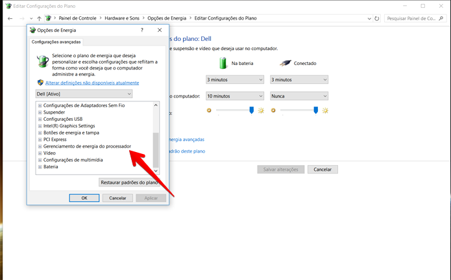Screen dimensions: 451x280
Task: Click the Conectado brightness slider handle
Action: (x=316, y=110)
